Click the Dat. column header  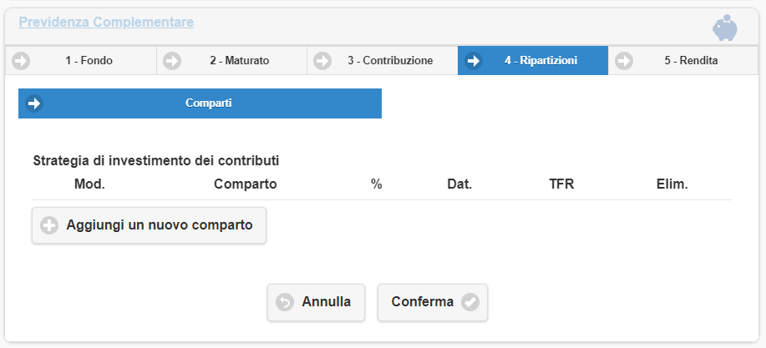[459, 184]
